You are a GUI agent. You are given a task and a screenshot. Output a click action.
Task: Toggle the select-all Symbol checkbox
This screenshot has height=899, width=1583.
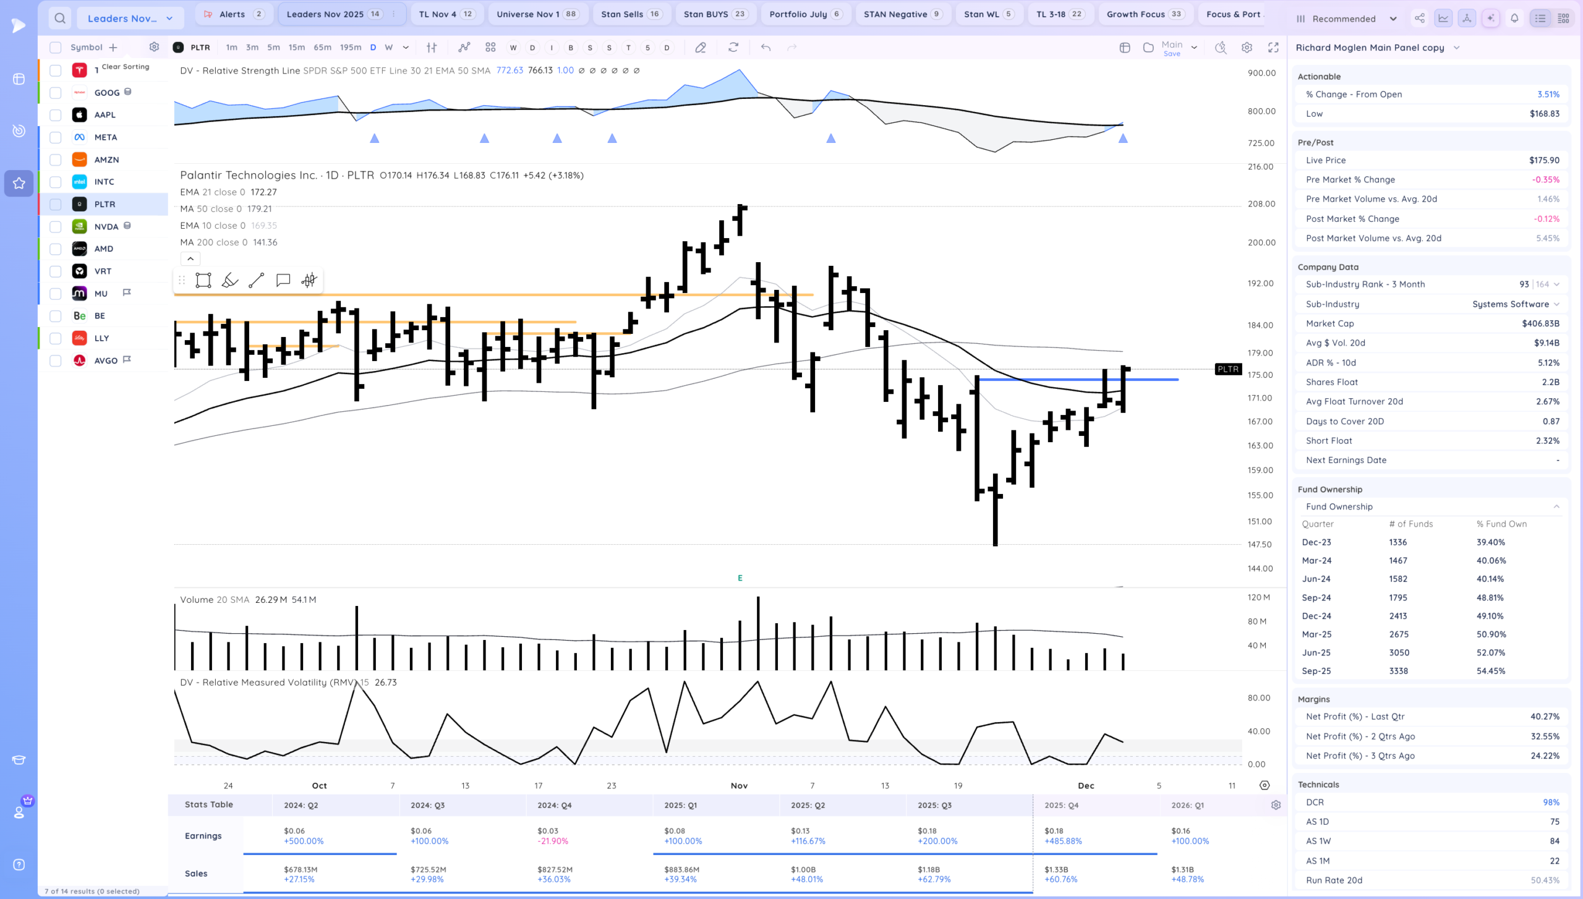56,48
